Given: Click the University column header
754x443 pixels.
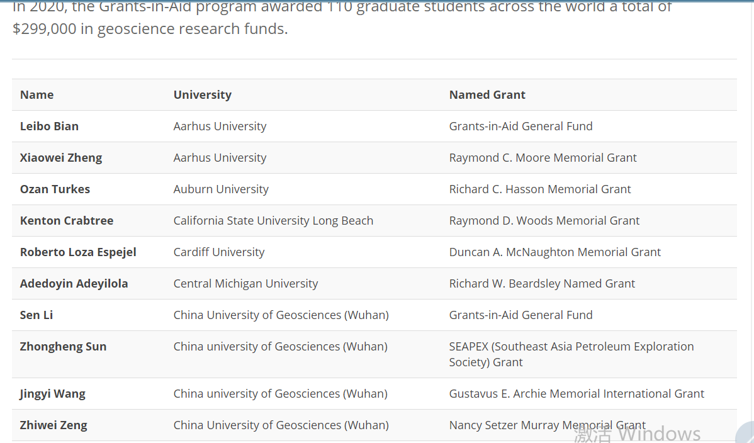Looking at the screenshot, I should tap(203, 95).
